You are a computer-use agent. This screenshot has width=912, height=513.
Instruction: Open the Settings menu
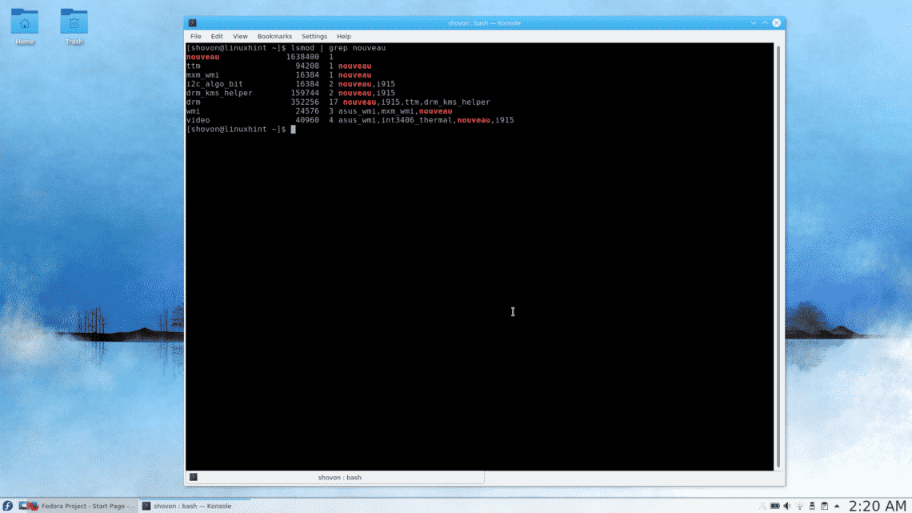314,36
